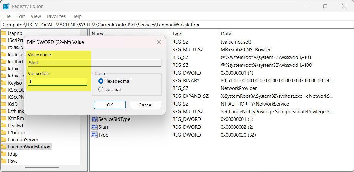Select the Hexadecimal base option
This screenshot has height=172, width=354.
(x=101, y=81)
